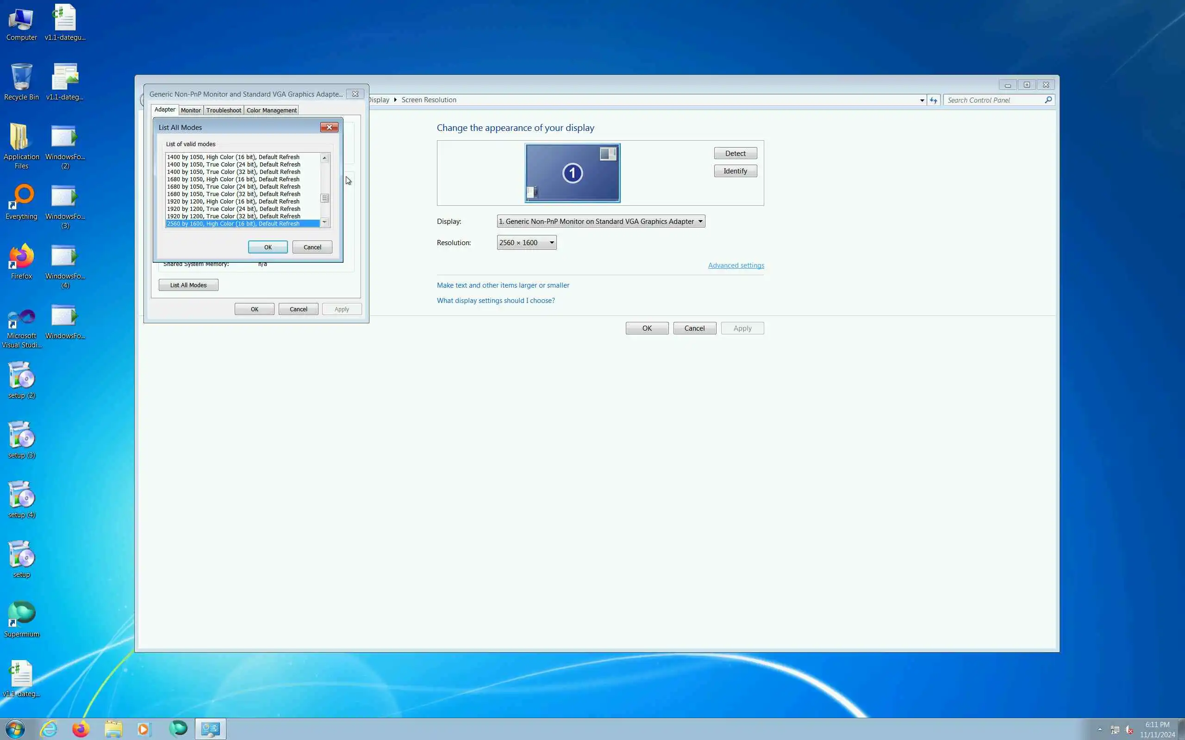Expand the address bar history arrow

point(922,100)
